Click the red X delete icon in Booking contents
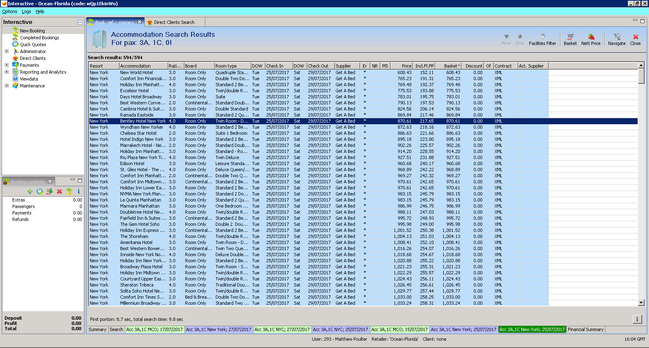This screenshot has height=348, width=649. pyautogui.click(x=59, y=191)
